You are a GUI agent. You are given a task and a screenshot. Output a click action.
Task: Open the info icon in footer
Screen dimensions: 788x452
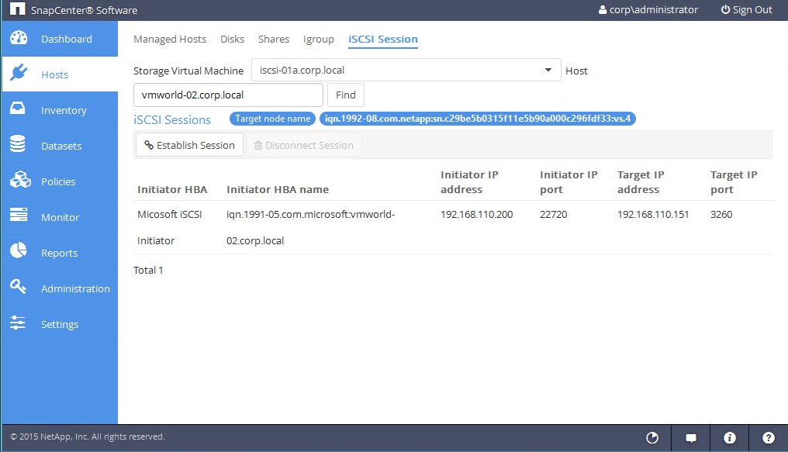pyautogui.click(x=729, y=438)
